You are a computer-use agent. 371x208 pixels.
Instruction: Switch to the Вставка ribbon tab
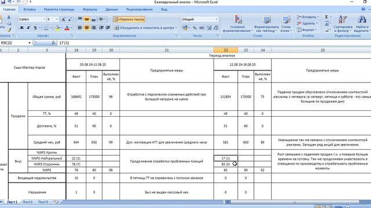pos(30,9)
